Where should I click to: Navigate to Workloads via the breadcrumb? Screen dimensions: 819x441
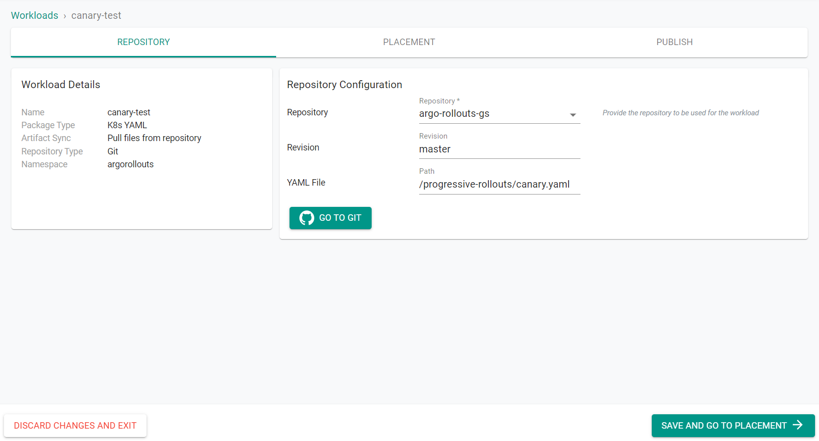coord(35,15)
